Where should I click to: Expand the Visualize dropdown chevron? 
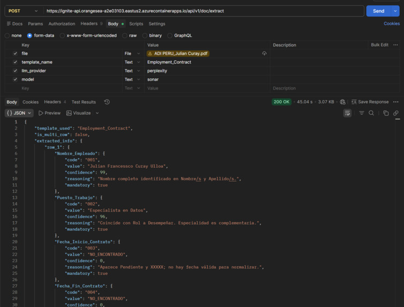(97, 113)
